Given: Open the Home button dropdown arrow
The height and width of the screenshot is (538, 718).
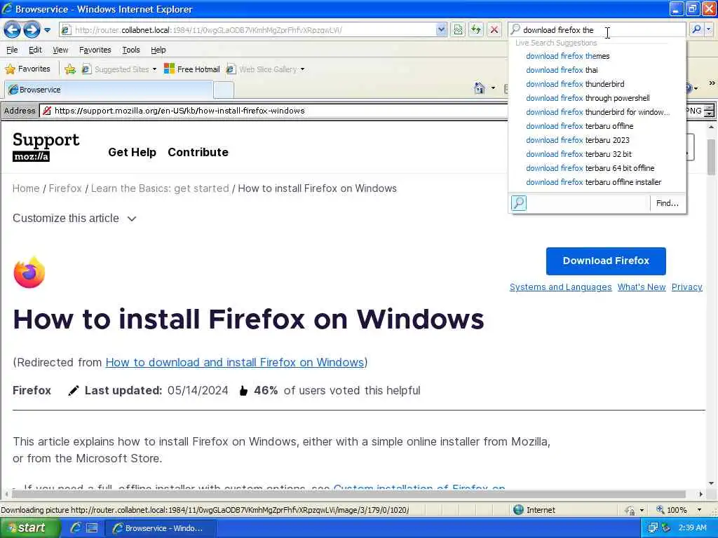Looking at the screenshot, I should pyautogui.click(x=493, y=88).
